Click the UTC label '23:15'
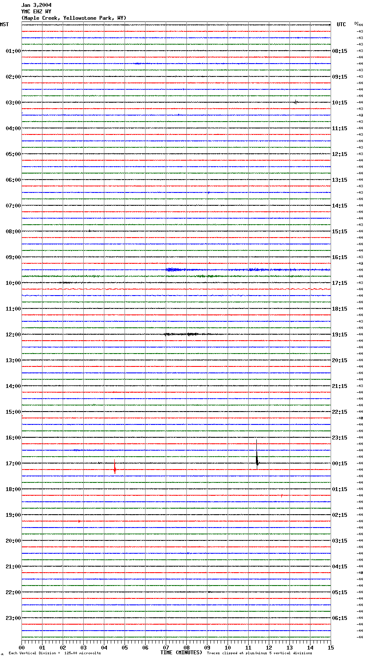365x659 pixels. tap(340, 438)
